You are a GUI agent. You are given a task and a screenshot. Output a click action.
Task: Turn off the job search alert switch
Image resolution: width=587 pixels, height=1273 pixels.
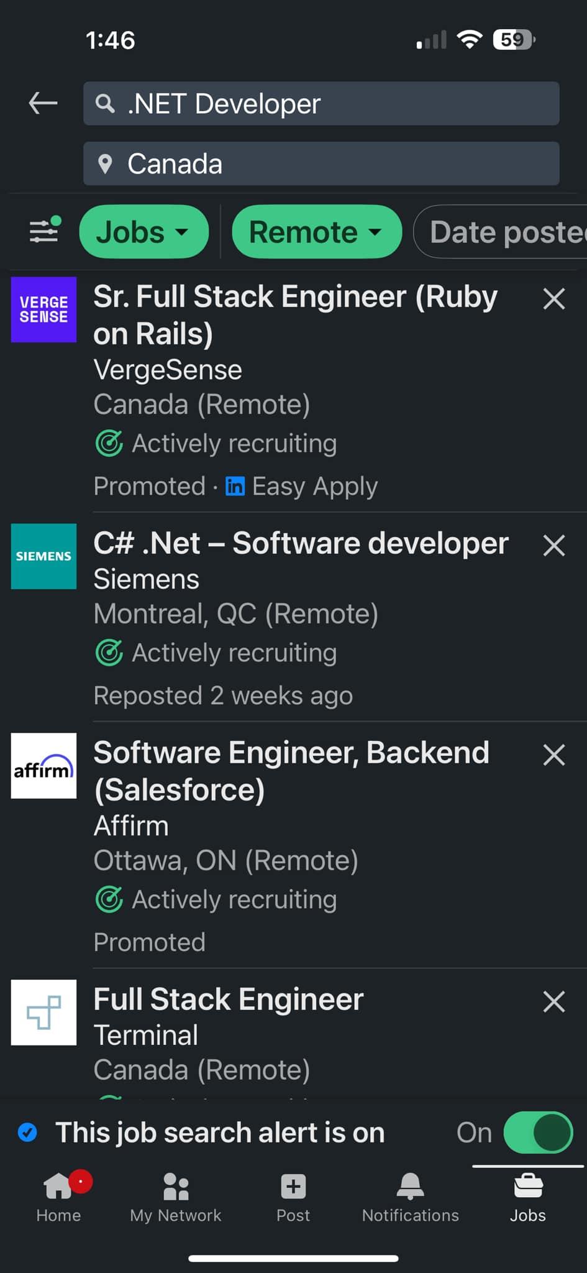(538, 1133)
